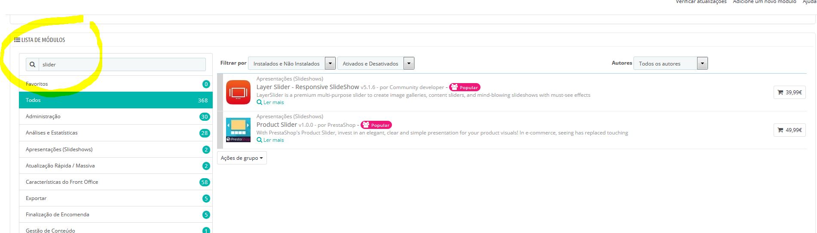Click Verificar atualizações link

click(x=701, y=2)
